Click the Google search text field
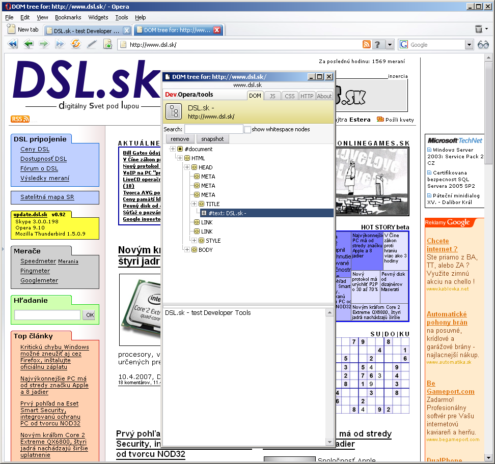The width and height of the screenshot is (495, 464). (x=437, y=44)
